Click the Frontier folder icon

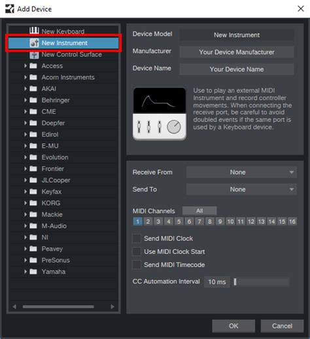click(x=33, y=169)
